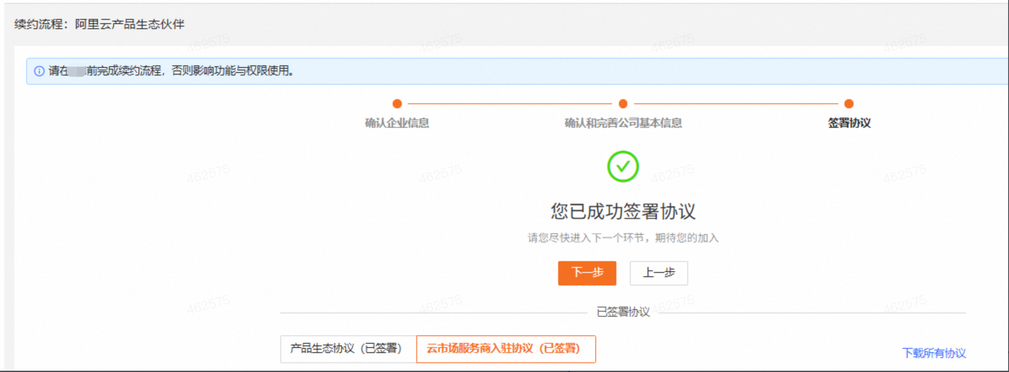The height and width of the screenshot is (372, 1009).
Task: Select the 云市场服务商入驻协议（已签署）tab
Action: click(x=506, y=349)
